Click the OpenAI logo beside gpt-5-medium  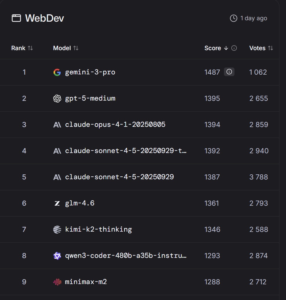(57, 99)
